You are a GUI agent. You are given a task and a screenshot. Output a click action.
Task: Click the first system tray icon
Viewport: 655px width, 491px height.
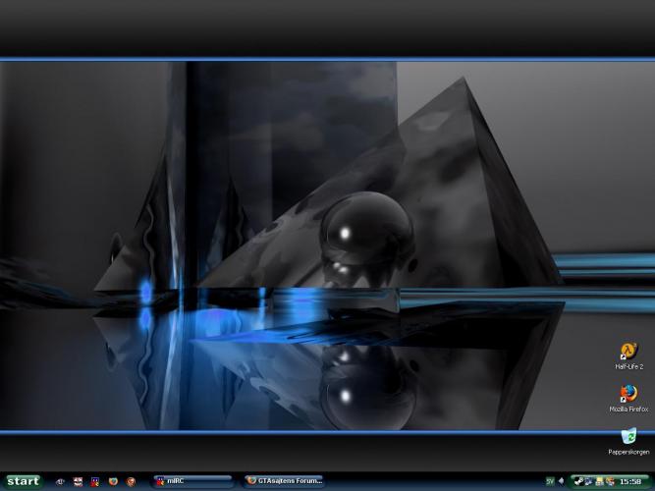[577, 481]
